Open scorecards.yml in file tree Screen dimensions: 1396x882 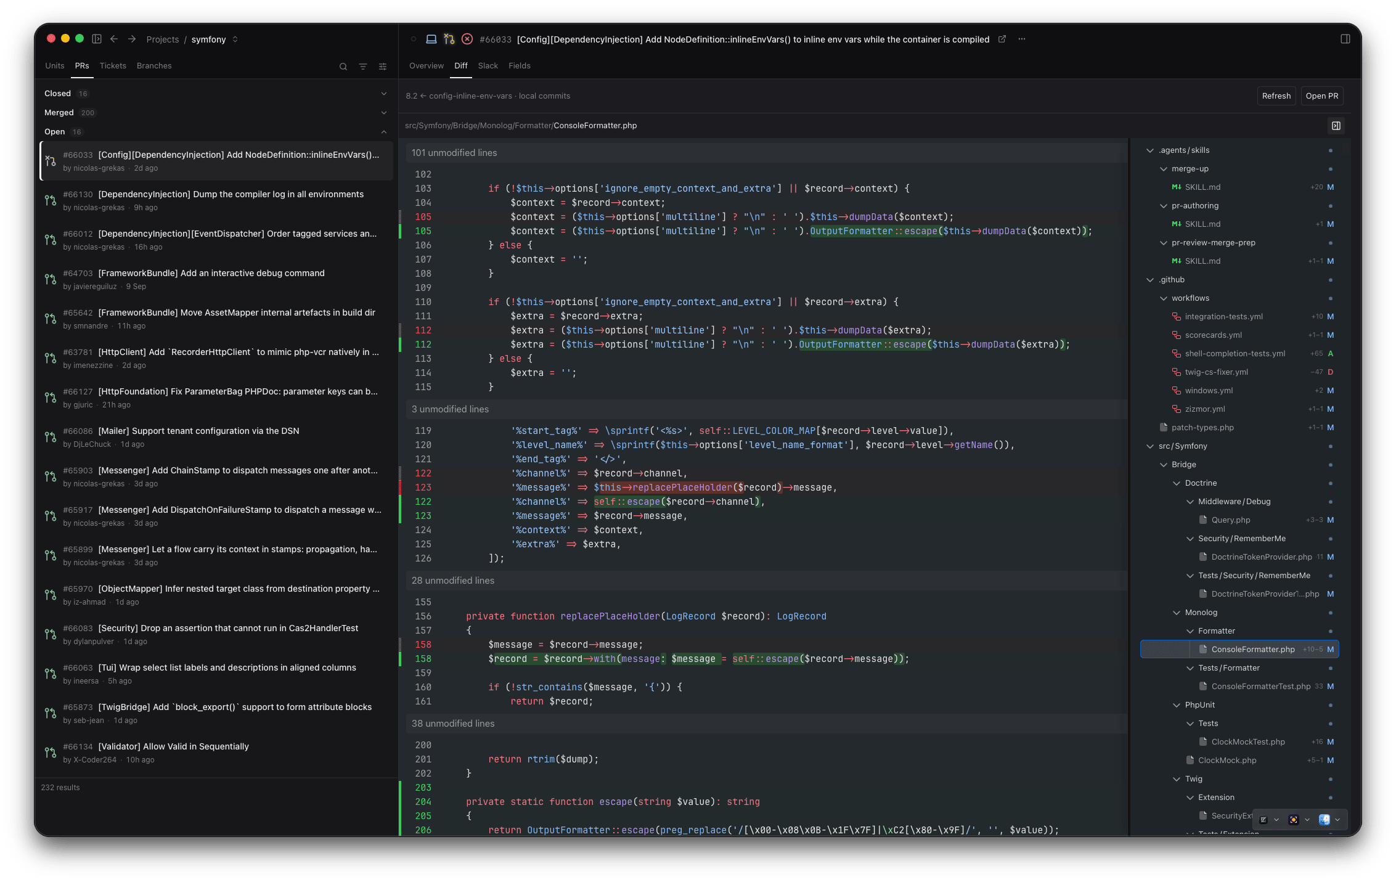pyautogui.click(x=1239, y=335)
